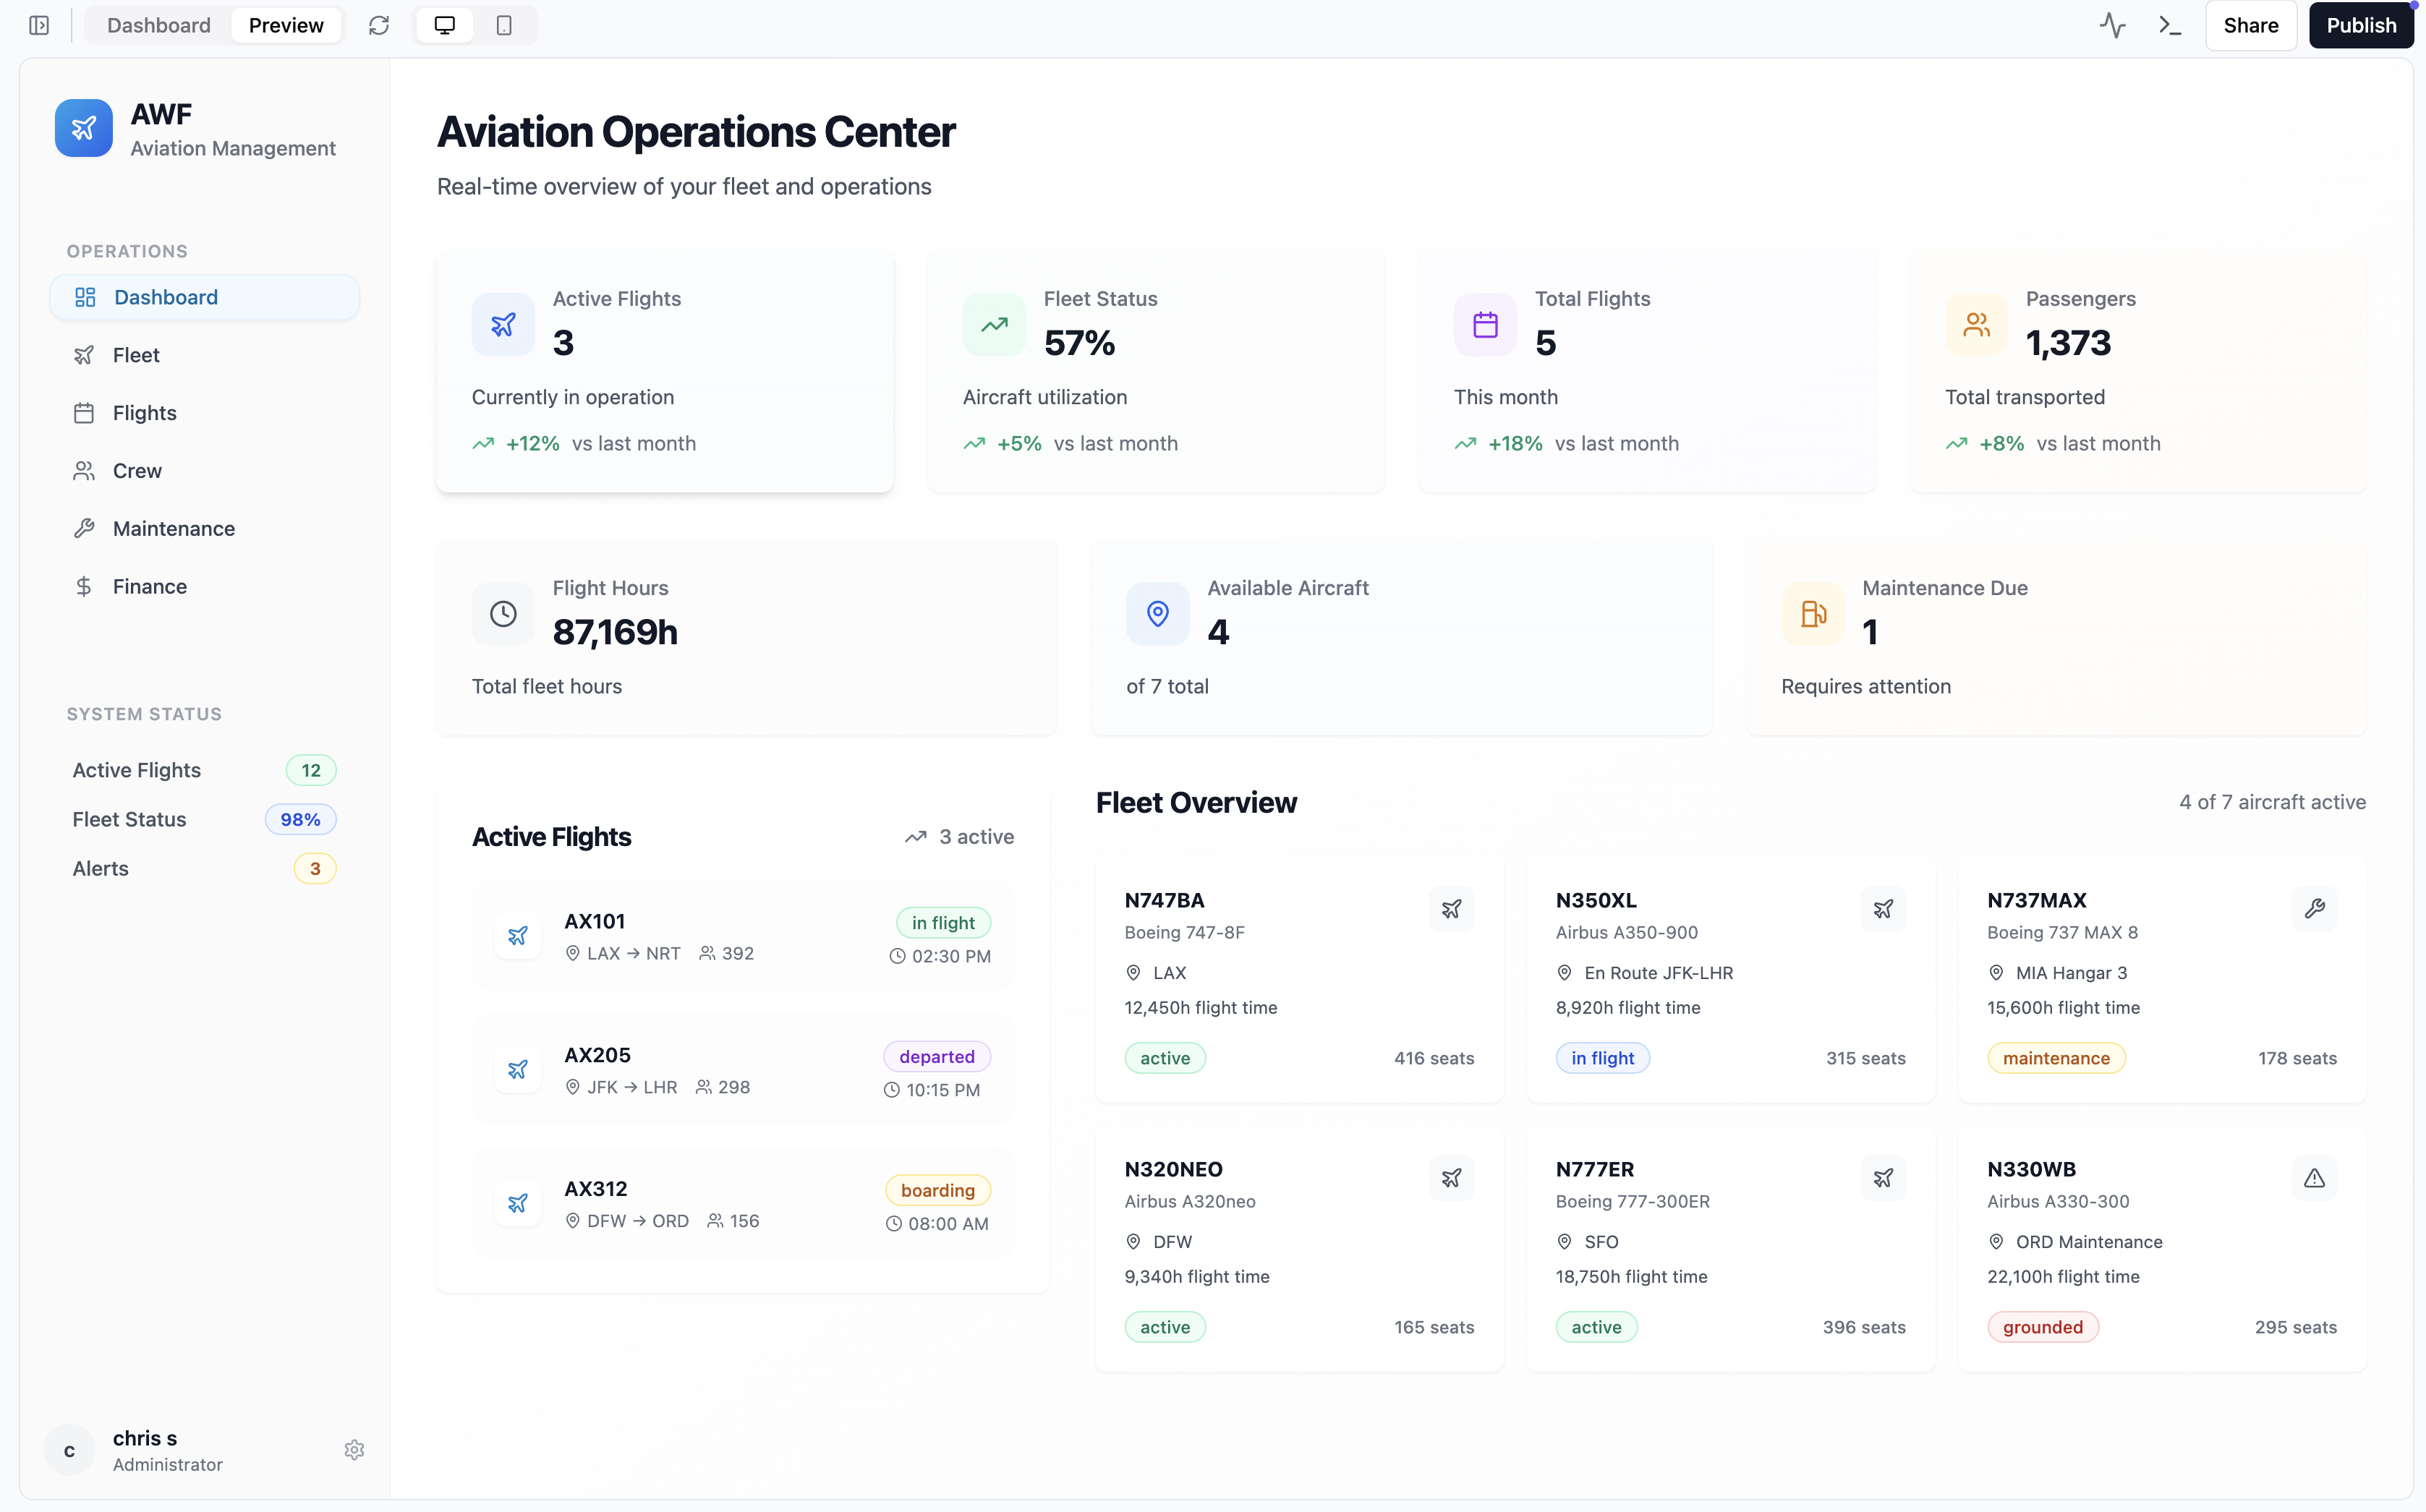This screenshot has width=2426, height=1512.
Task: Select the Preview tab
Action: click(286, 25)
